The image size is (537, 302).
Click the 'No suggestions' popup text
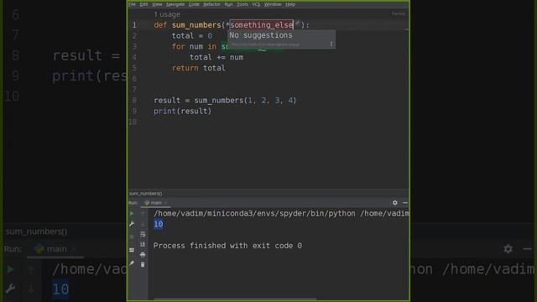coord(261,35)
